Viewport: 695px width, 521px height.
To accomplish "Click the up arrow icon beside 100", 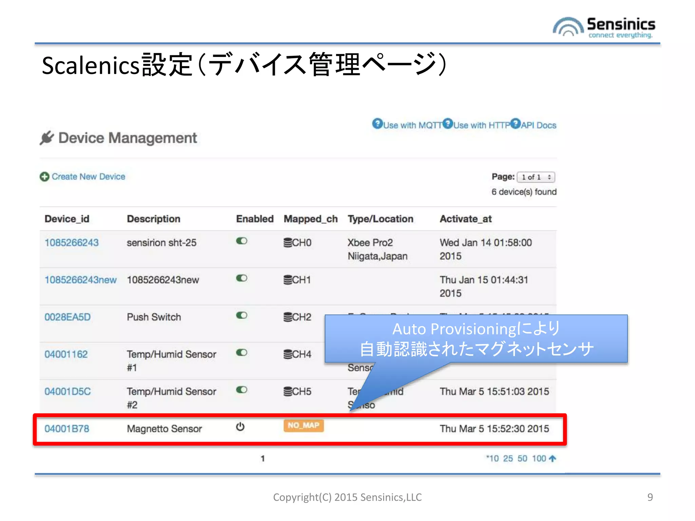I will [x=552, y=459].
